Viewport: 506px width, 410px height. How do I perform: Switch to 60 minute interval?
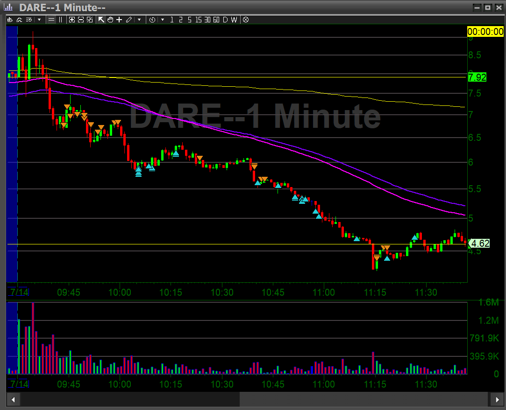[216, 20]
